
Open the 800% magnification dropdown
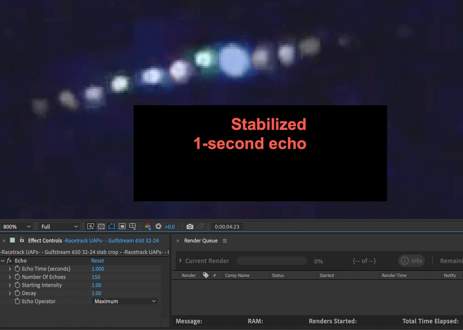(x=17, y=227)
